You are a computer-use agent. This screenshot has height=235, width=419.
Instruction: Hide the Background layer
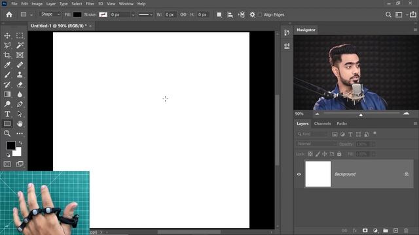tap(299, 174)
